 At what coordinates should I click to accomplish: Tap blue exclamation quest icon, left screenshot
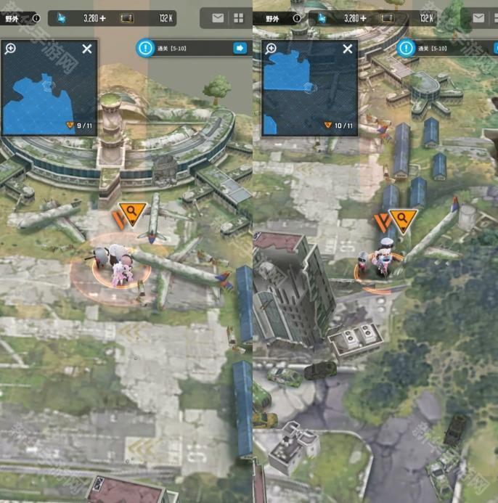(x=145, y=49)
